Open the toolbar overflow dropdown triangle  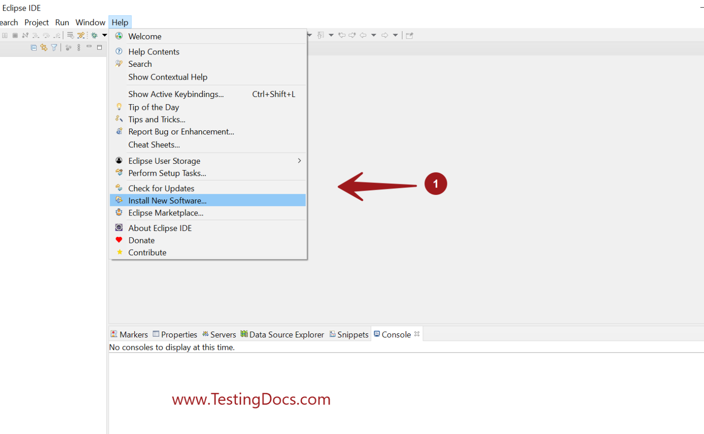pyautogui.click(x=104, y=35)
